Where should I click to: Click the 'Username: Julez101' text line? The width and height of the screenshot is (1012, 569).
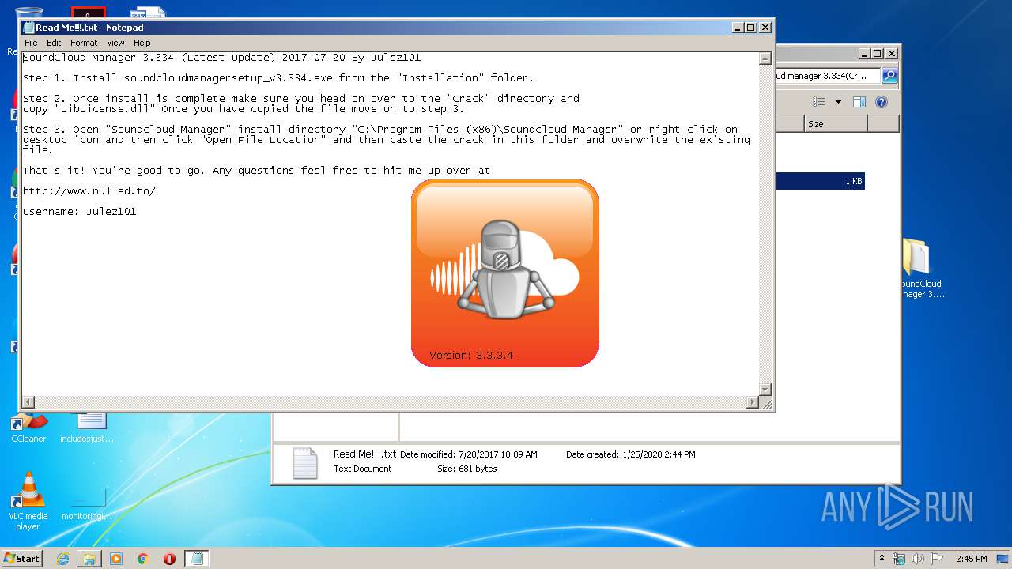point(79,212)
